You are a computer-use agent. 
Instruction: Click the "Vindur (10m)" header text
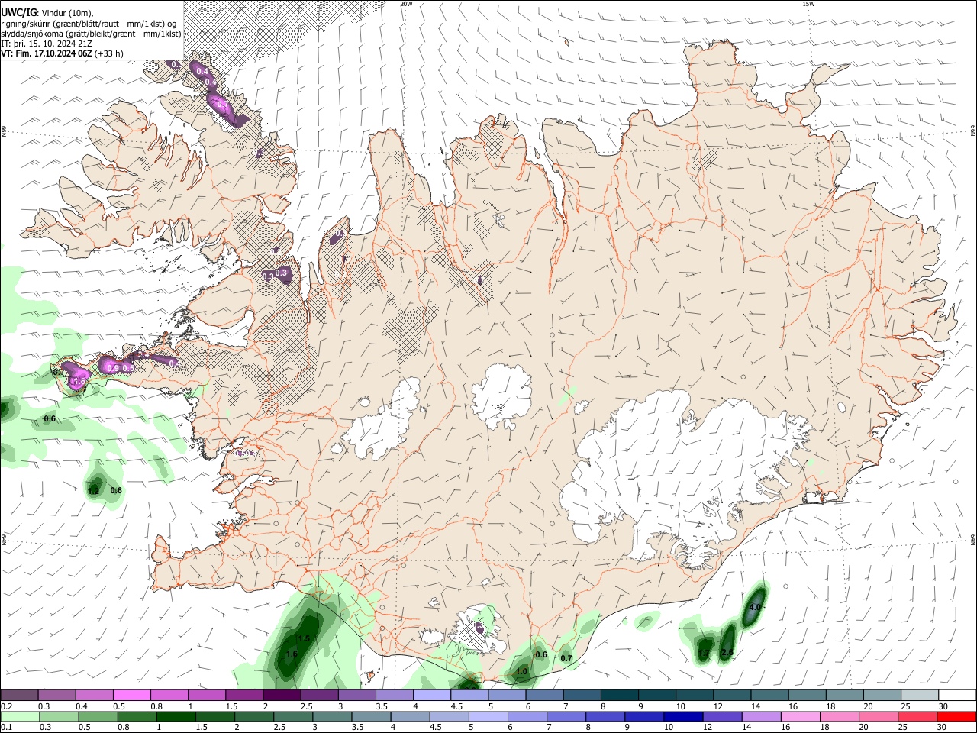[67, 13]
